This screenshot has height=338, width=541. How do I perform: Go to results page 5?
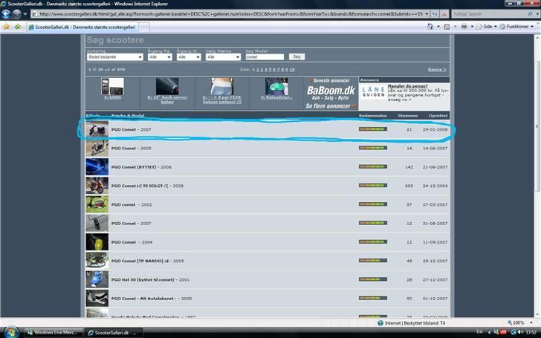click(270, 70)
